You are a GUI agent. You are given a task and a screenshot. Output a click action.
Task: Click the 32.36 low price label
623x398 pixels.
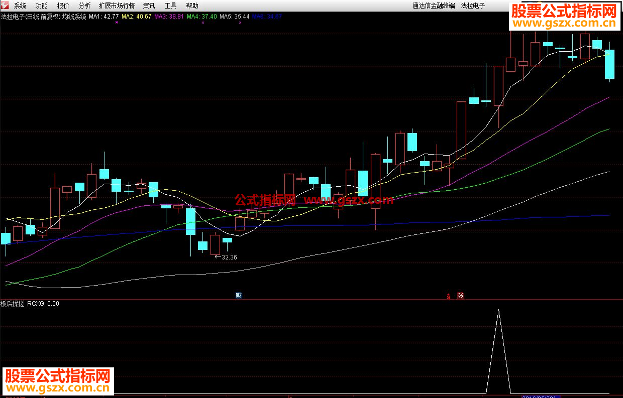229,257
